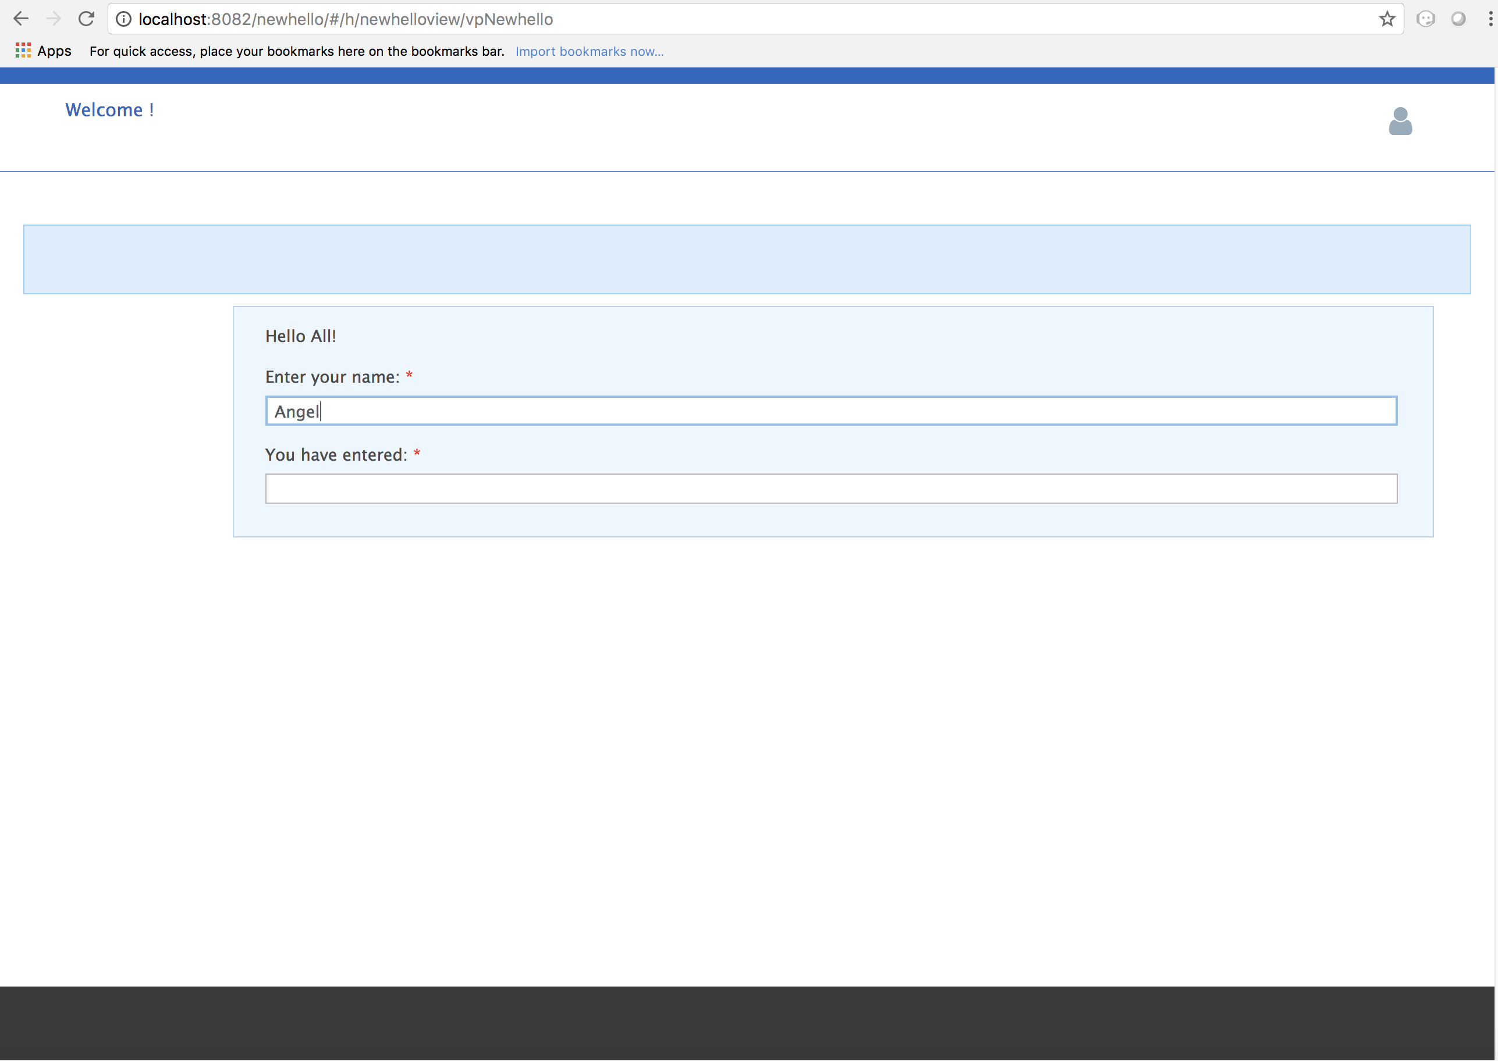
Task: Click Import bookmarks now link
Action: (x=589, y=52)
